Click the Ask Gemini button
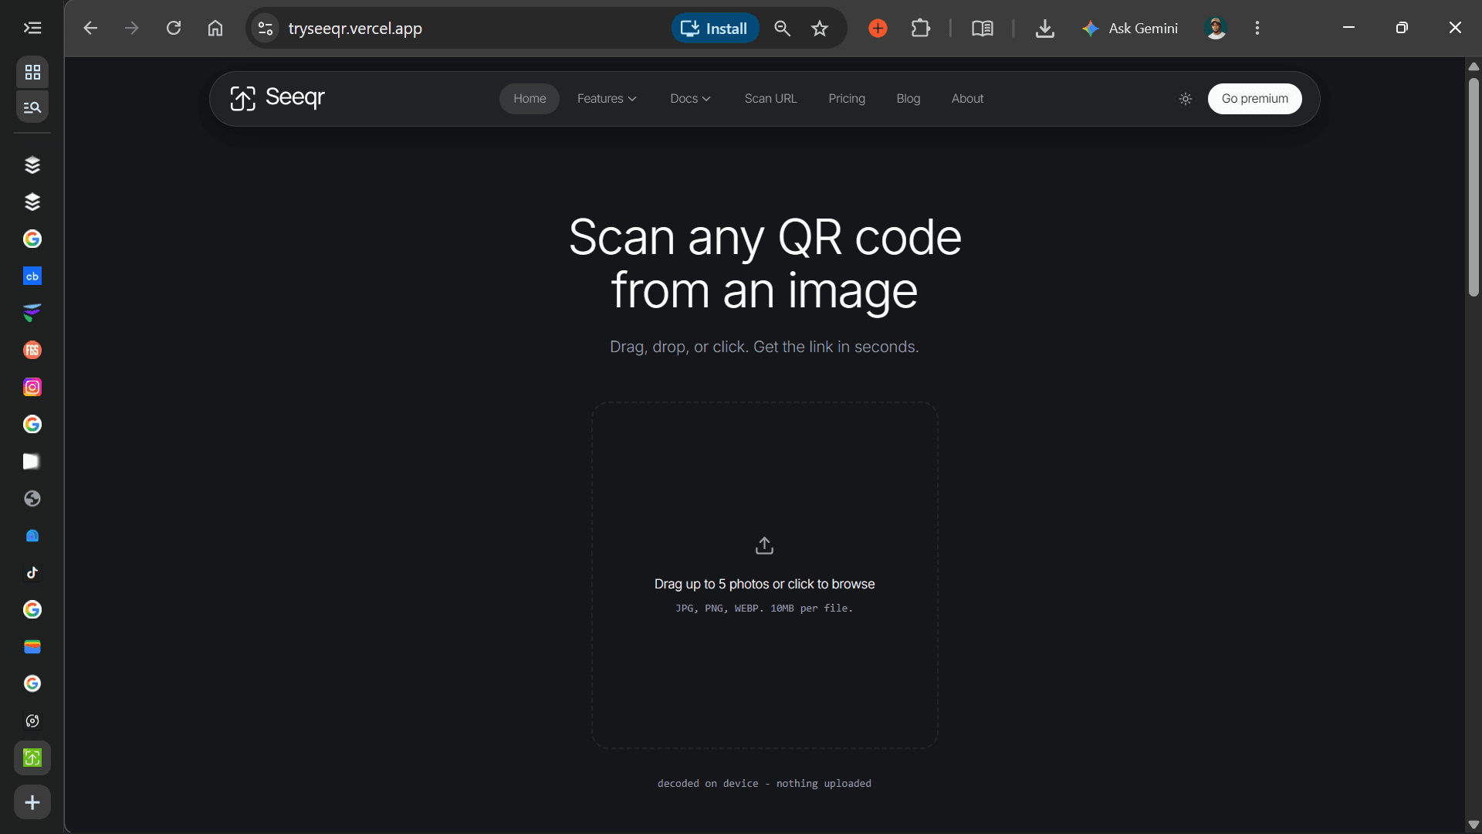This screenshot has width=1482, height=834. click(x=1130, y=29)
